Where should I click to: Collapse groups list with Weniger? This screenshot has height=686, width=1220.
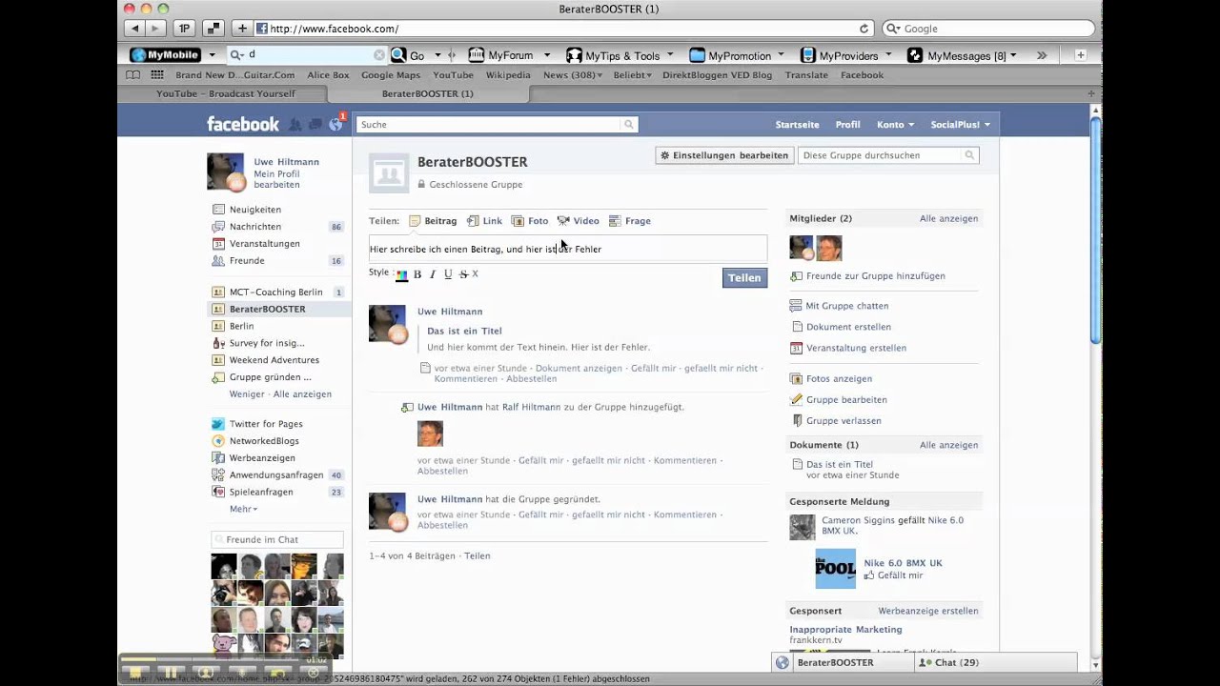(247, 394)
